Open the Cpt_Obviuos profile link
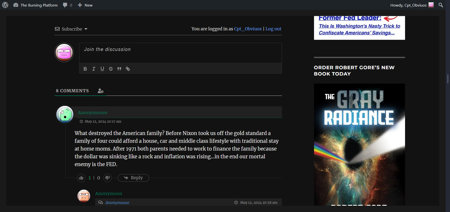The image size is (450, 212). point(248,29)
